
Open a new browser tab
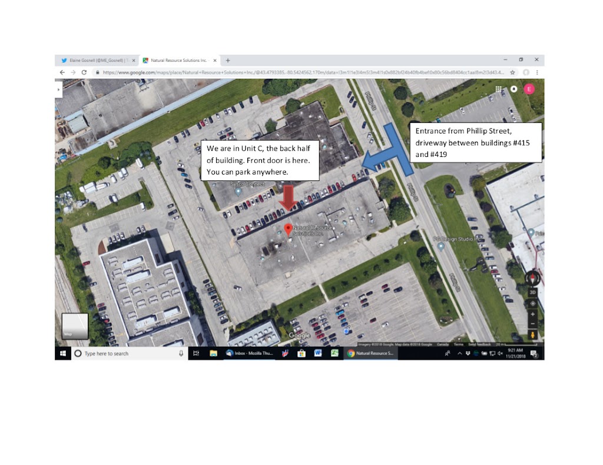pyautogui.click(x=228, y=61)
